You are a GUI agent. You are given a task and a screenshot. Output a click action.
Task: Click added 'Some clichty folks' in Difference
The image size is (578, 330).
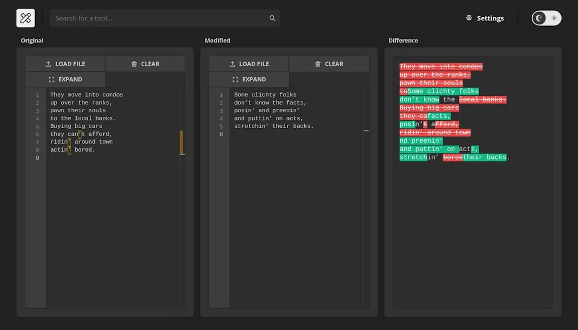pos(443,91)
